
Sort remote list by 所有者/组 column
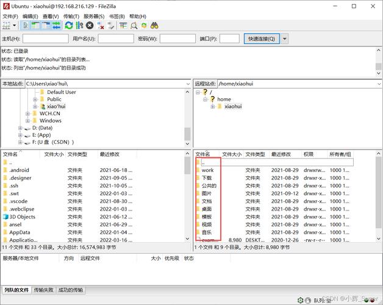340,154
